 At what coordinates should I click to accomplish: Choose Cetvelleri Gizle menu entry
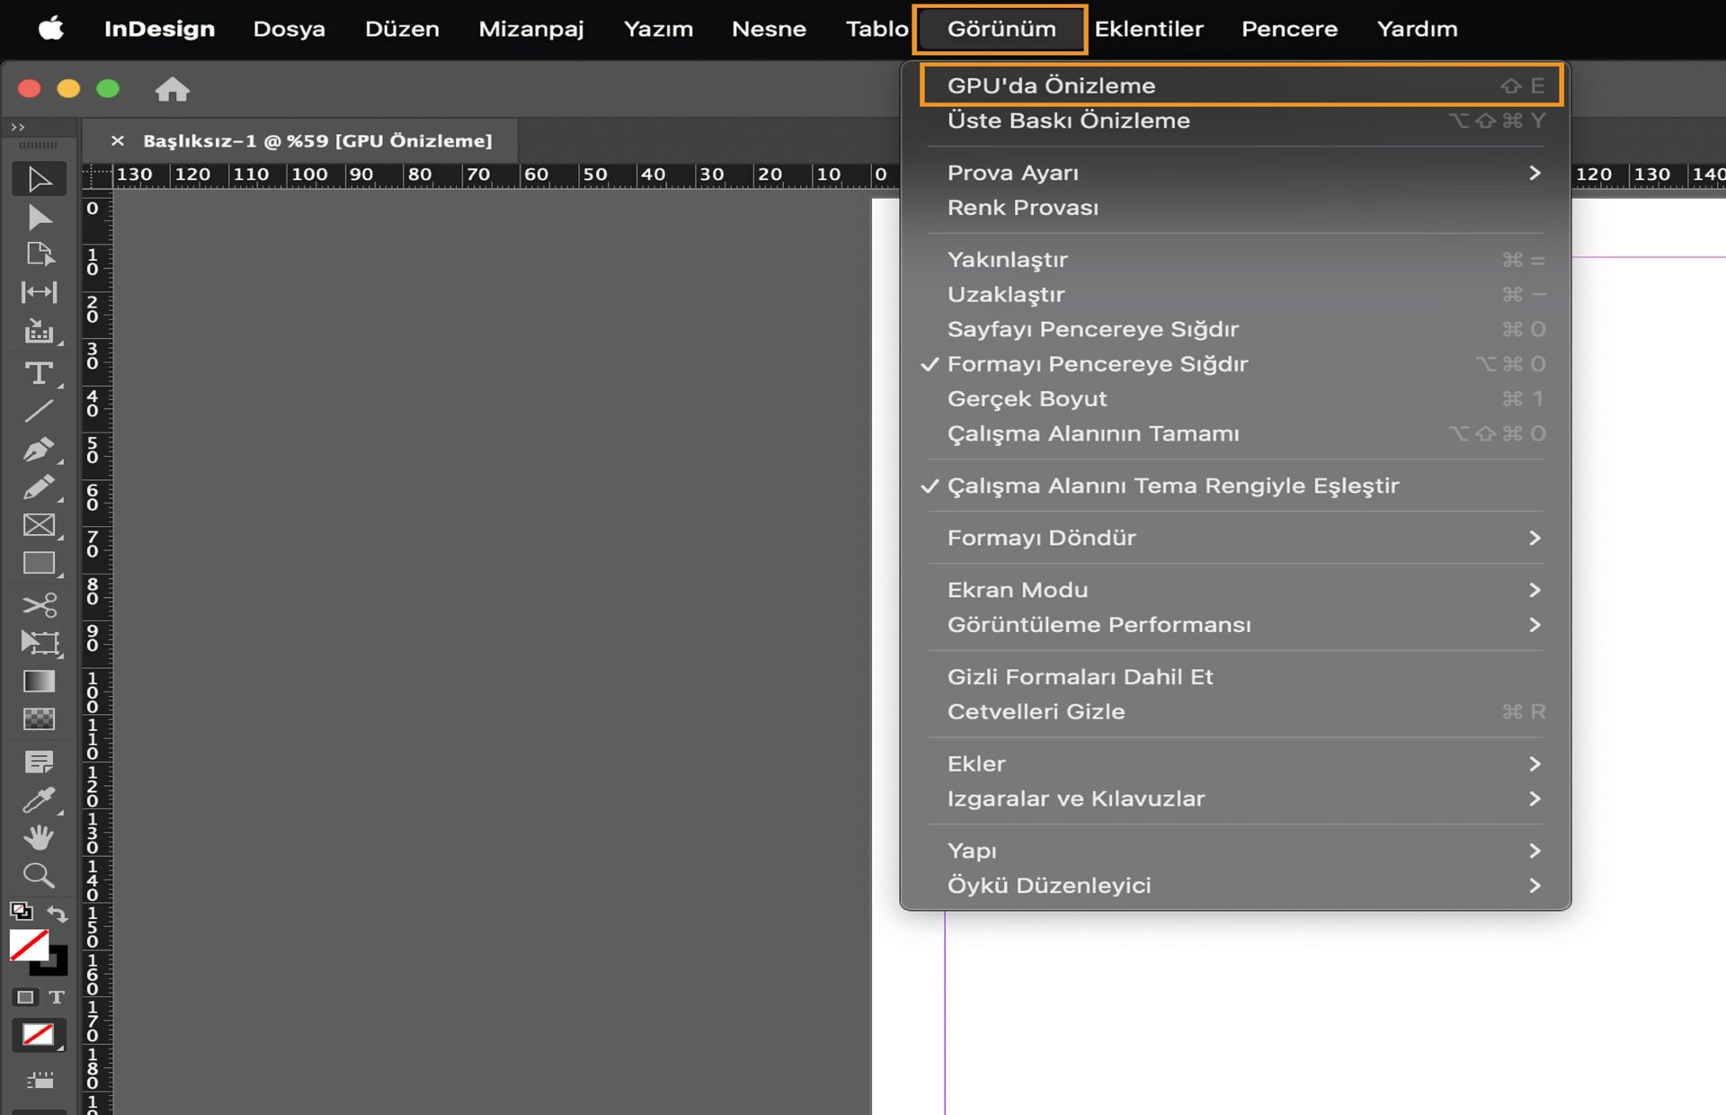(x=1036, y=711)
